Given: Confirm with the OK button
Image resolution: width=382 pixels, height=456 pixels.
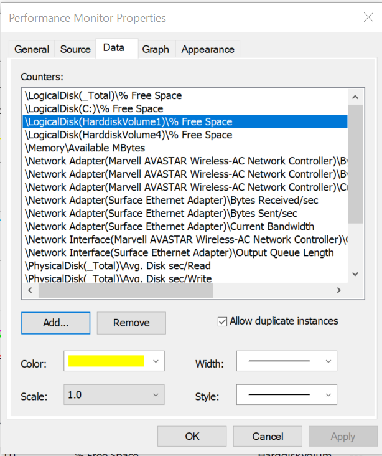Looking at the screenshot, I should click(x=192, y=437).
